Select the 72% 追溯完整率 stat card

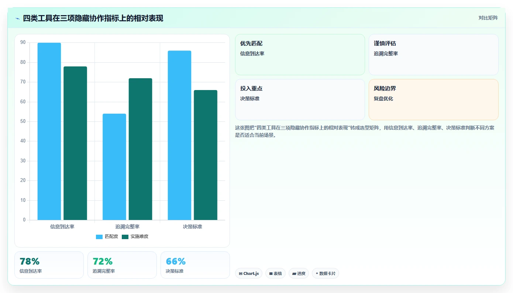pyautogui.click(x=122, y=265)
